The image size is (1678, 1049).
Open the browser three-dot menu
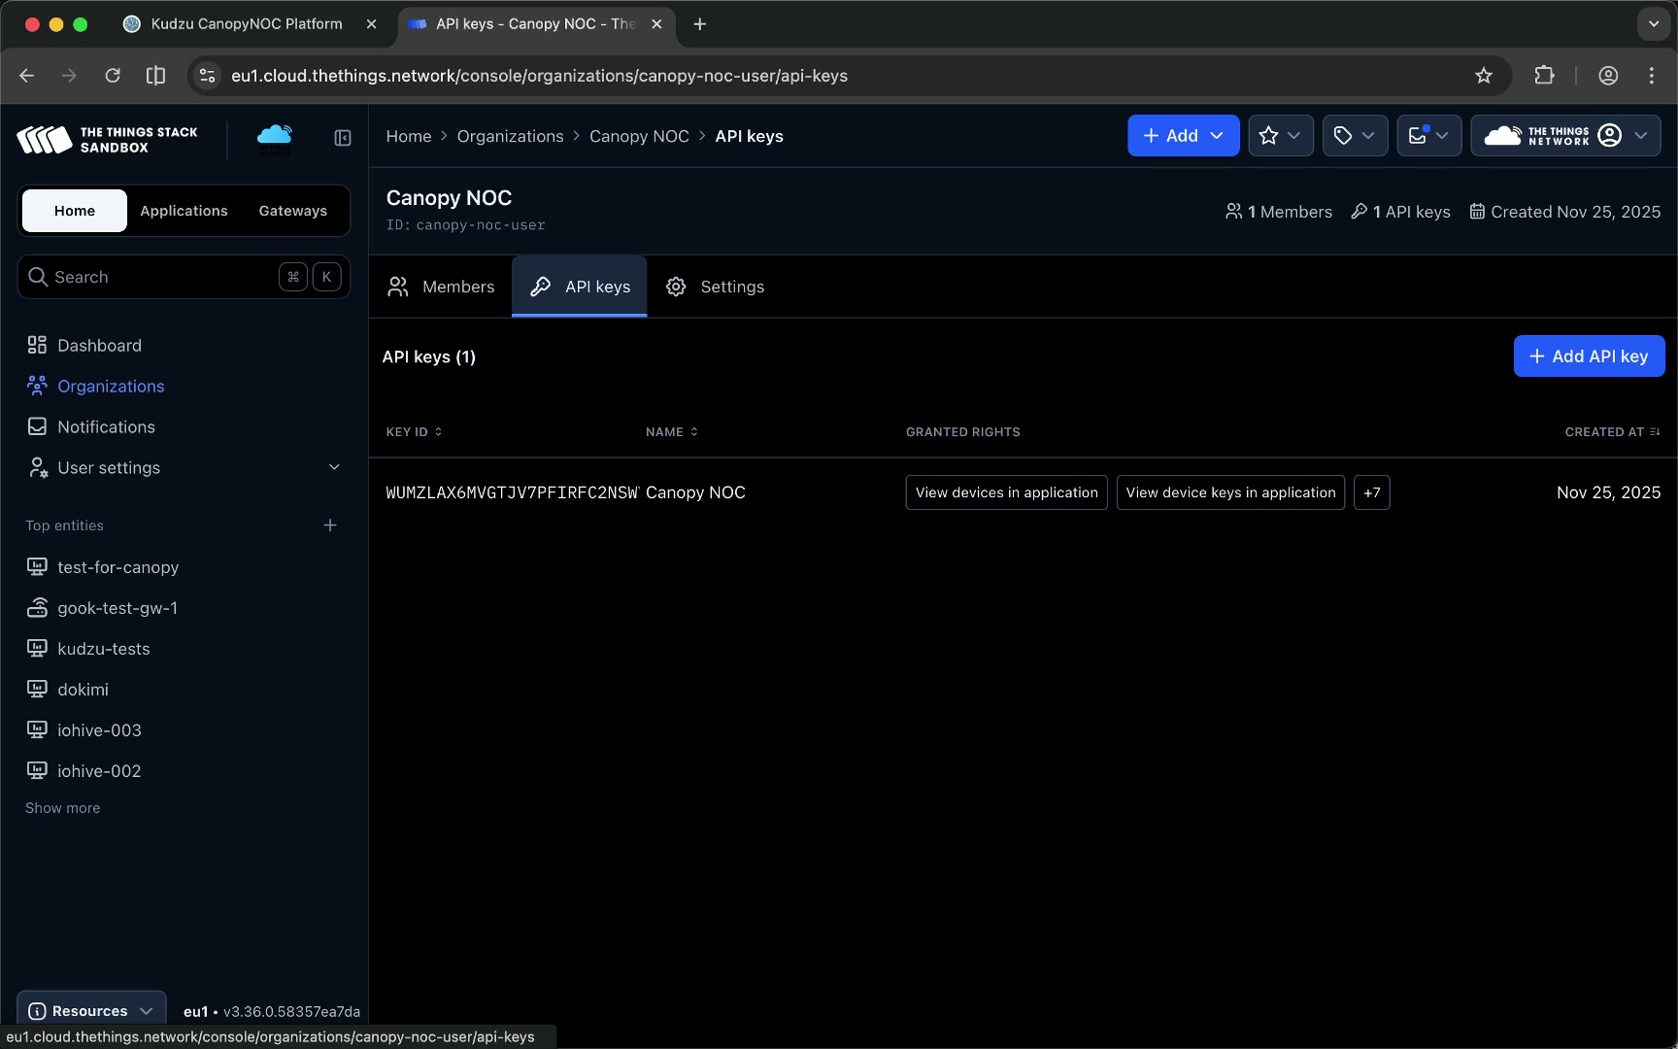[x=1652, y=76]
